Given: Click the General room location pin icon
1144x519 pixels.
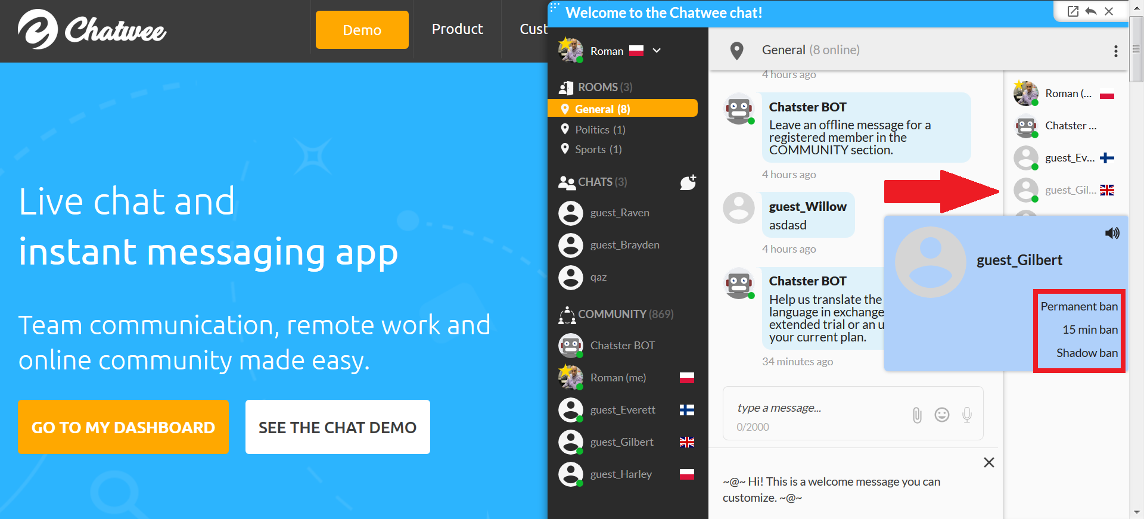Looking at the screenshot, I should click(x=736, y=51).
